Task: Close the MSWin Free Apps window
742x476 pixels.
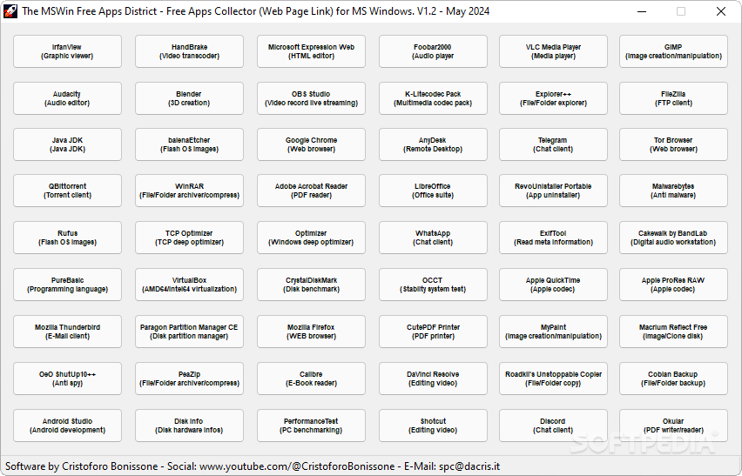Action: pyautogui.click(x=721, y=11)
